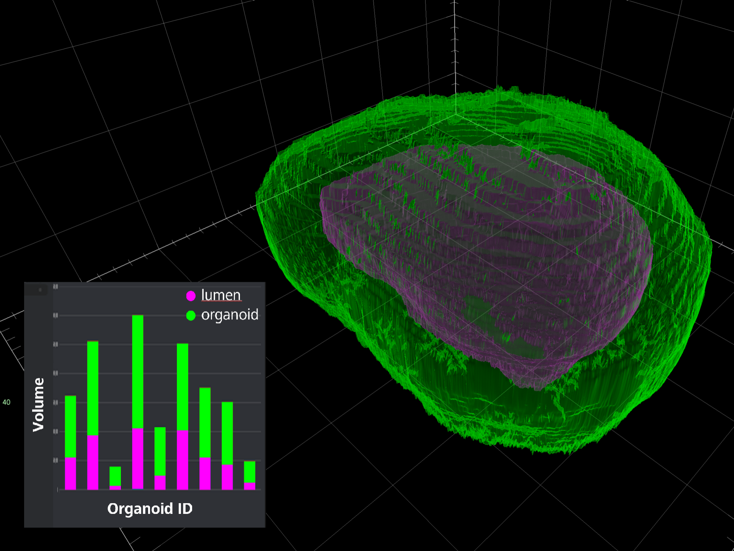Click the green 40 axis tick label
The width and height of the screenshot is (734, 551).
pyautogui.click(x=7, y=402)
